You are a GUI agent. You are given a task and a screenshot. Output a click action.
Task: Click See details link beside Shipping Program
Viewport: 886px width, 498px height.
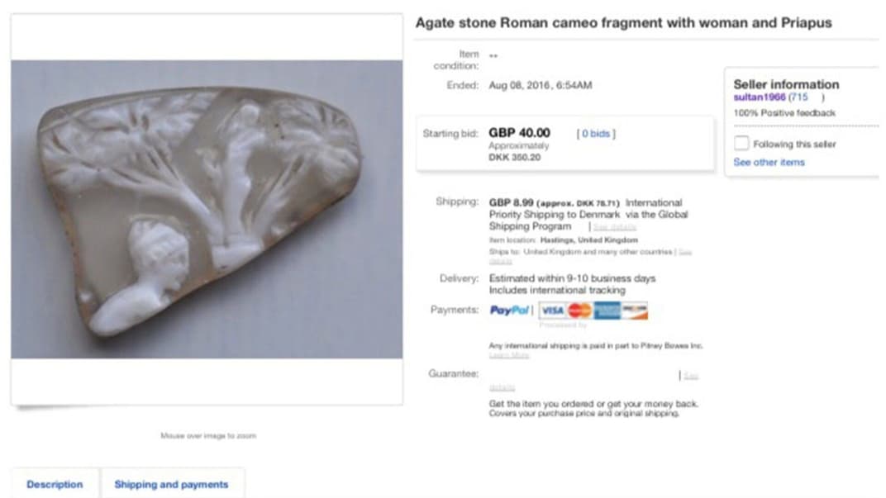[614, 226]
